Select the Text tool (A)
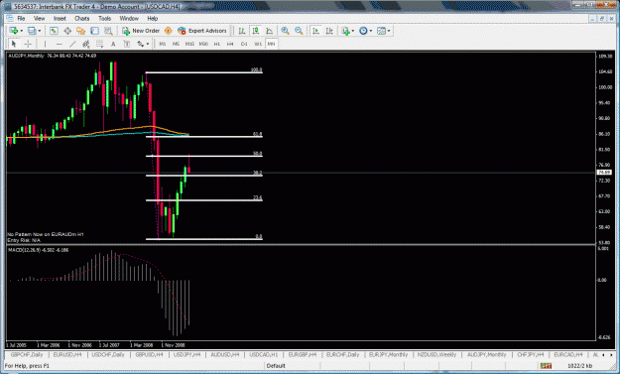Screen dimensions: 620x374 pos(113,44)
